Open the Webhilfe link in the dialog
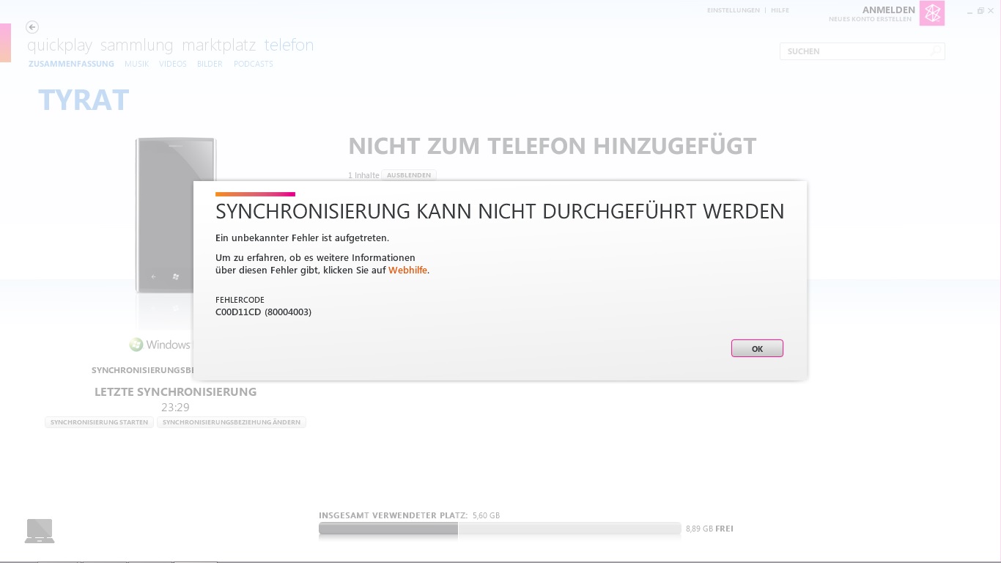The height and width of the screenshot is (563, 1001). tap(407, 271)
